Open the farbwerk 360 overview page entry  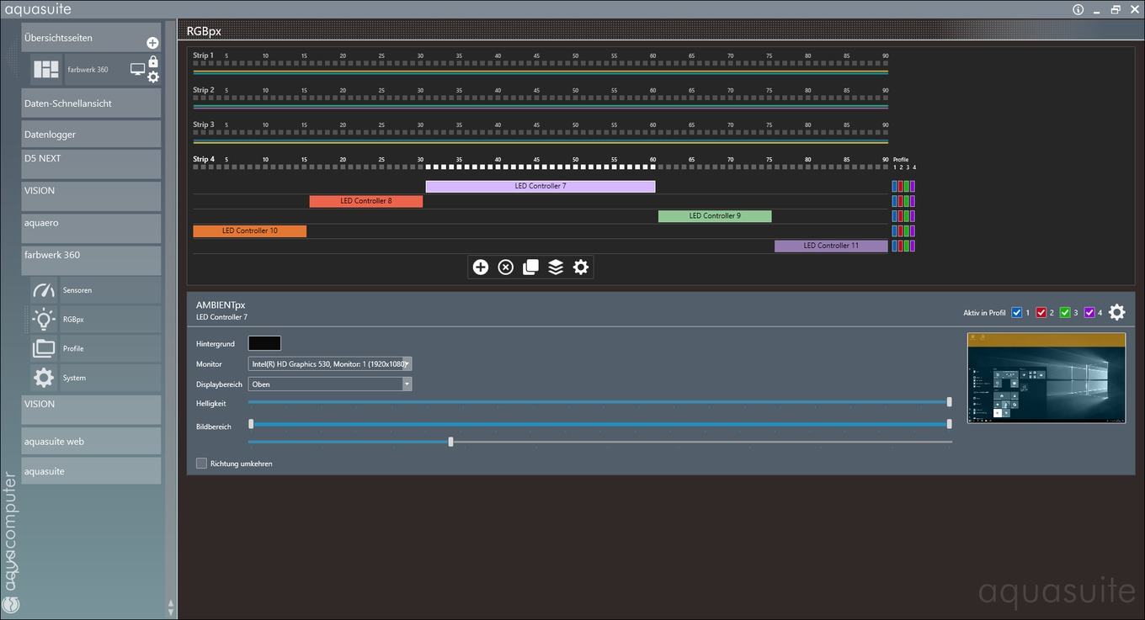click(95, 70)
